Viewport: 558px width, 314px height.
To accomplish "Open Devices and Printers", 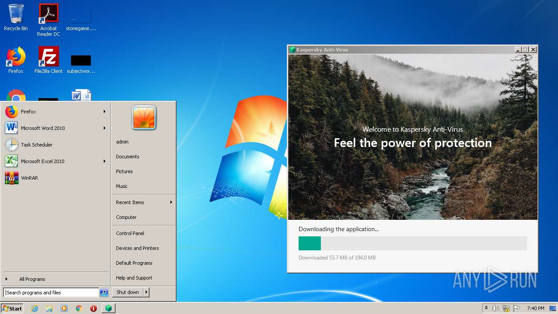I will pos(137,248).
